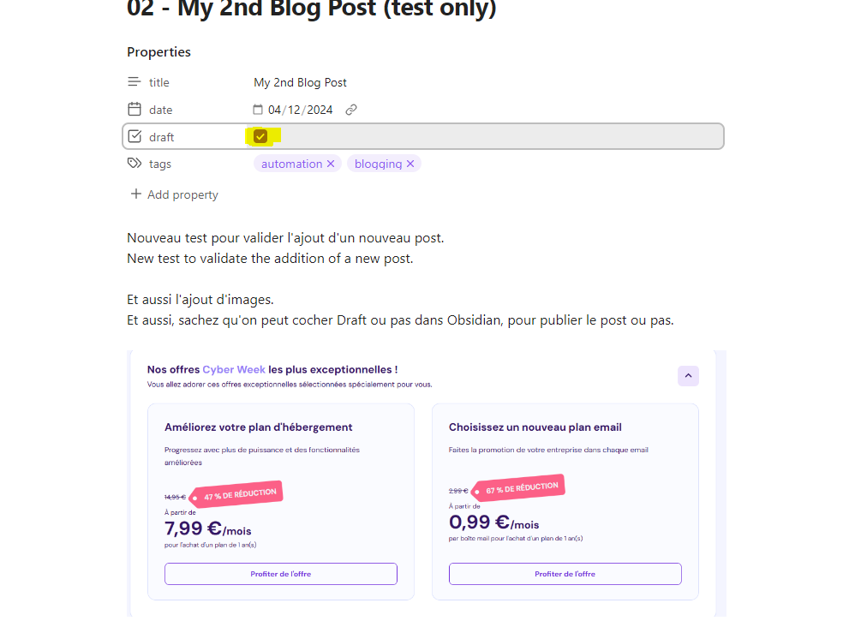Click the title property list icon
Image resolution: width=849 pixels, height=627 pixels.
[x=135, y=82]
